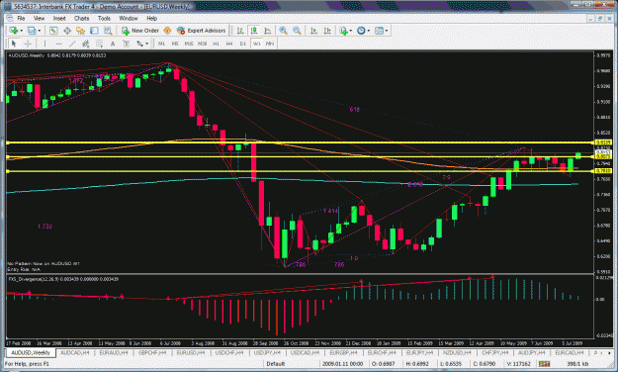Zoom in on the chart
Screen dimensions: 618x372
[283, 31]
